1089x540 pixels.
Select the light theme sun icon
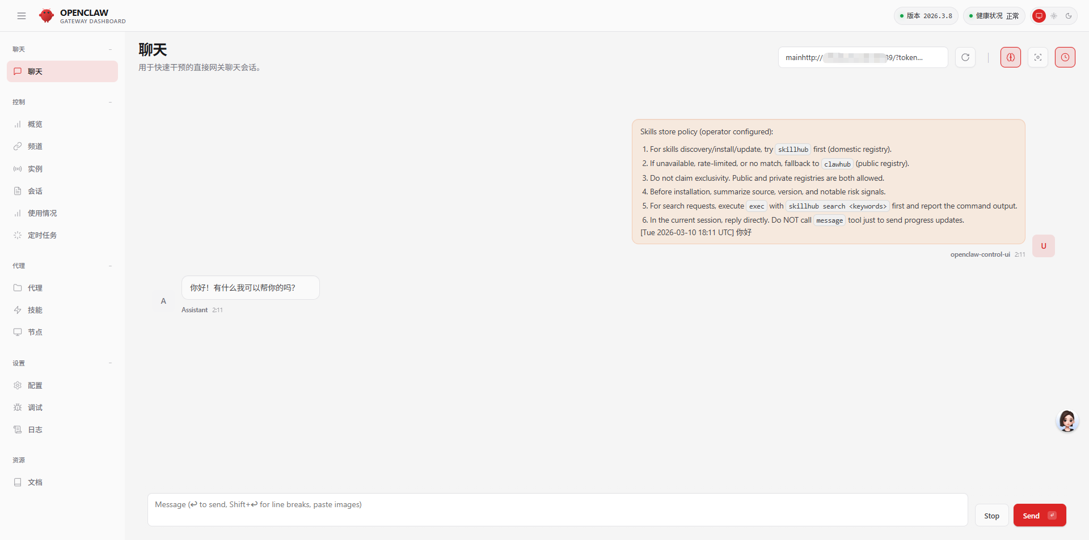1054,16
